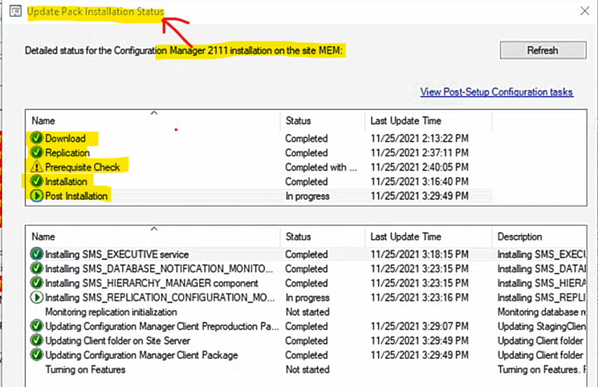Screen dimensions: 598x387
Task: Sort upper list by Name column
Action: 153,121
